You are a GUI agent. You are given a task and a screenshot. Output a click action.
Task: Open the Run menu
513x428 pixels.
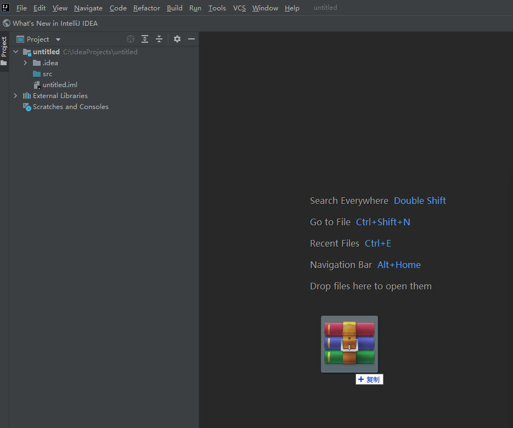(x=195, y=8)
